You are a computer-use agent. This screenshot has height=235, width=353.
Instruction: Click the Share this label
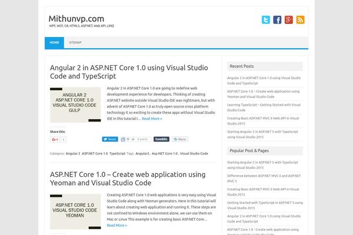tap(58, 132)
